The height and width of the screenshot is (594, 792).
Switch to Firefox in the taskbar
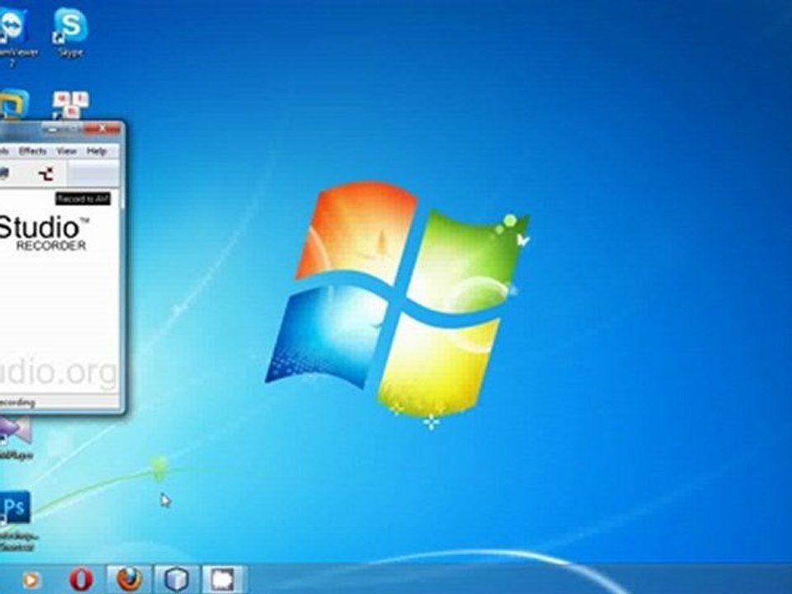coord(129,579)
